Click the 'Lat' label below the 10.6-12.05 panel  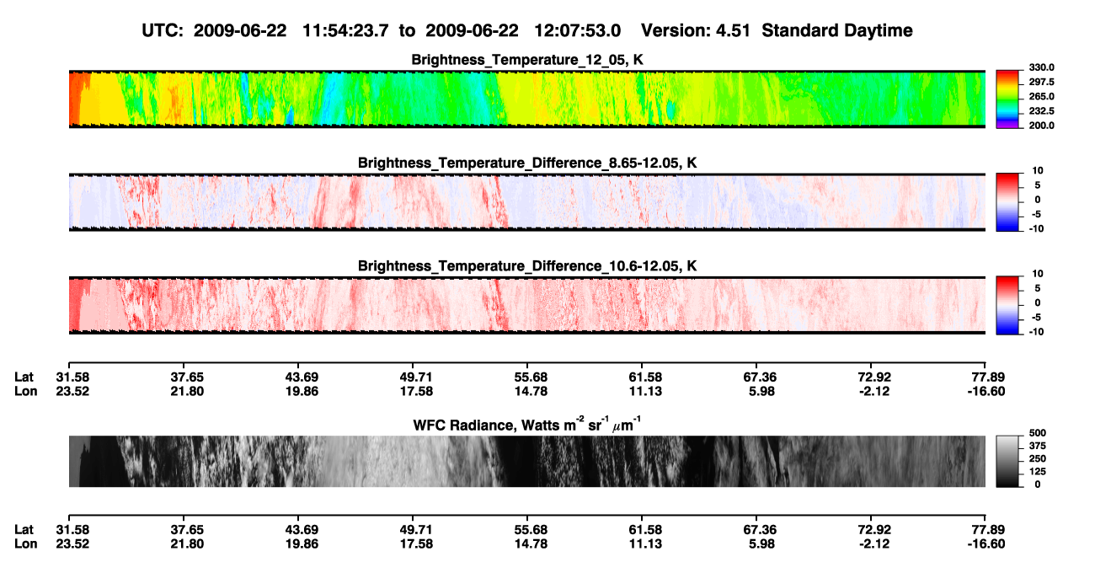click(x=24, y=377)
